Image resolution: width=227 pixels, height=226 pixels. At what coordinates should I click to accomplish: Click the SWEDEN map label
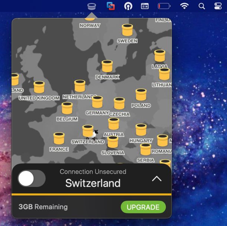point(127,41)
